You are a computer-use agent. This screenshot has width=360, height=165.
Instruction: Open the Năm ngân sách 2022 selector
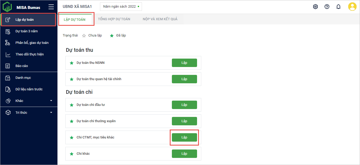(121, 7)
